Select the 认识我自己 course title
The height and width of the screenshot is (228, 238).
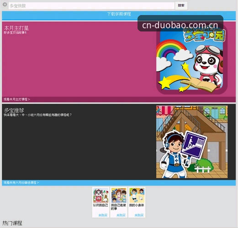(x=100, y=205)
